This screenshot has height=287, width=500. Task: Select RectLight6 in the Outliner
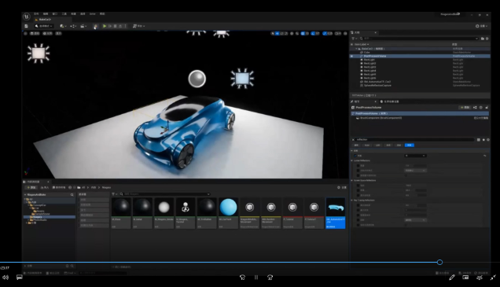pos(369,78)
